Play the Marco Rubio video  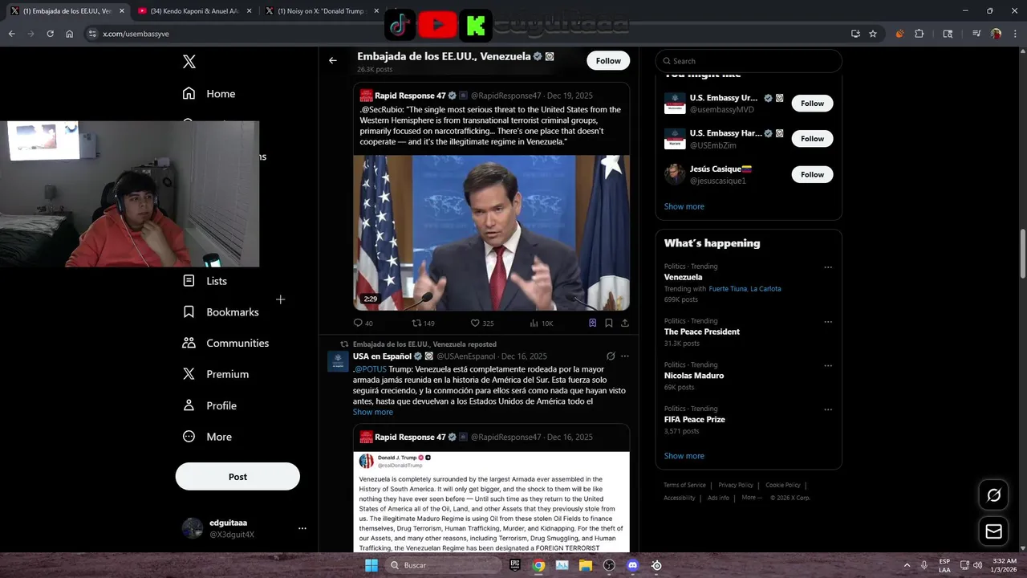click(491, 233)
